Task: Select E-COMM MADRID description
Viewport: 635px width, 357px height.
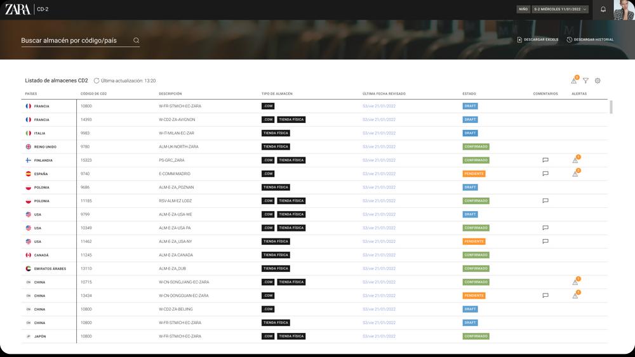Action: [175, 174]
